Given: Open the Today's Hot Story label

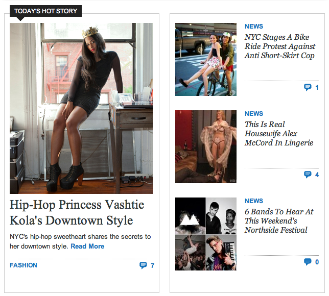Looking at the screenshot, I should click(45, 11).
